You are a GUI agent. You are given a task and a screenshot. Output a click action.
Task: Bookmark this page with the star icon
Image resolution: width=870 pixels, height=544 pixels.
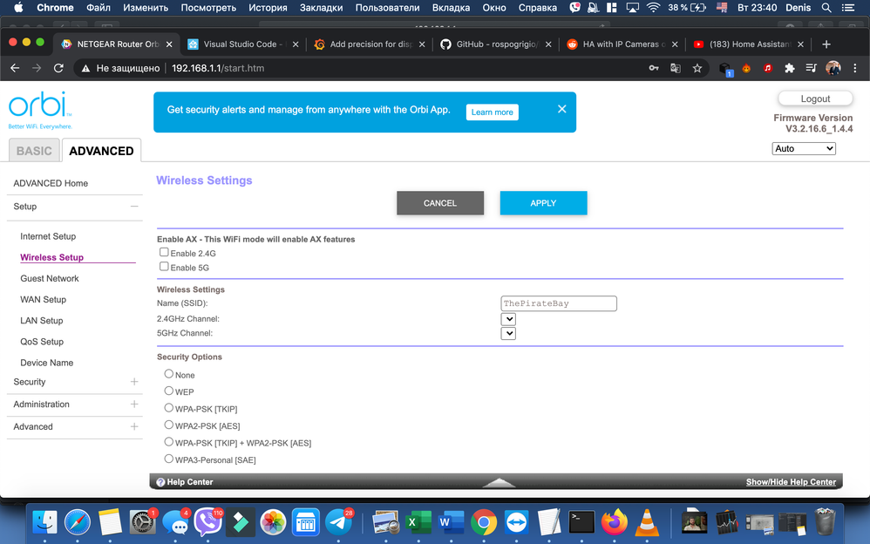[697, 68]
